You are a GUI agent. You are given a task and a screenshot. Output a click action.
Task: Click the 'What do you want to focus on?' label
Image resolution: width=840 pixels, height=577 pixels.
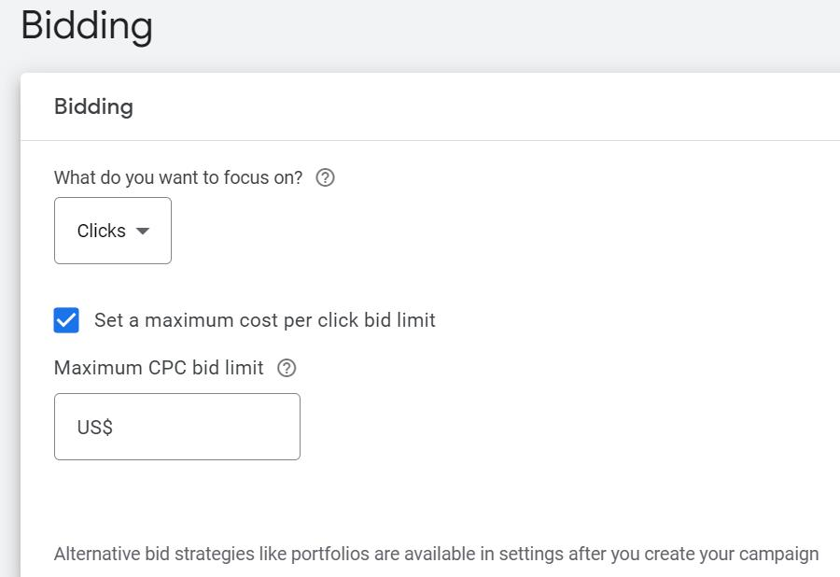[x=178, y=177]
